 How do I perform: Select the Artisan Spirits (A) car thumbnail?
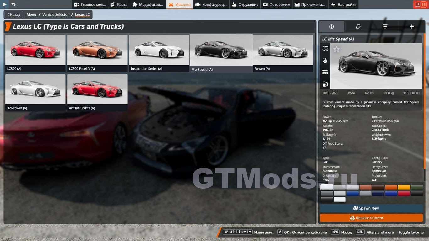[97, 92]
